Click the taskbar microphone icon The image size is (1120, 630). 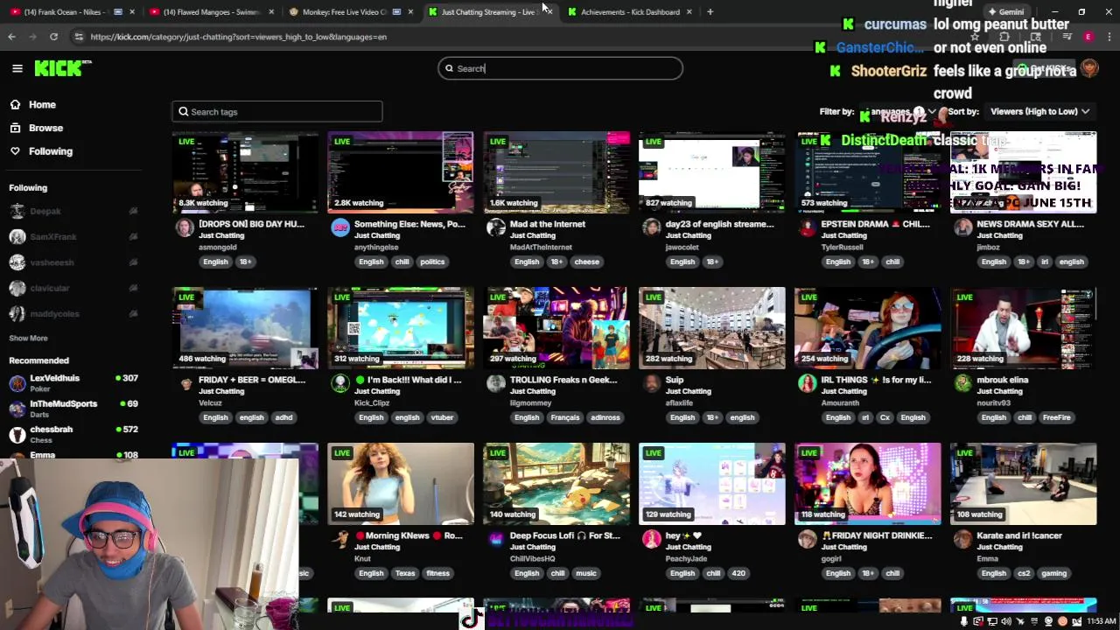[x=964, y=621]
